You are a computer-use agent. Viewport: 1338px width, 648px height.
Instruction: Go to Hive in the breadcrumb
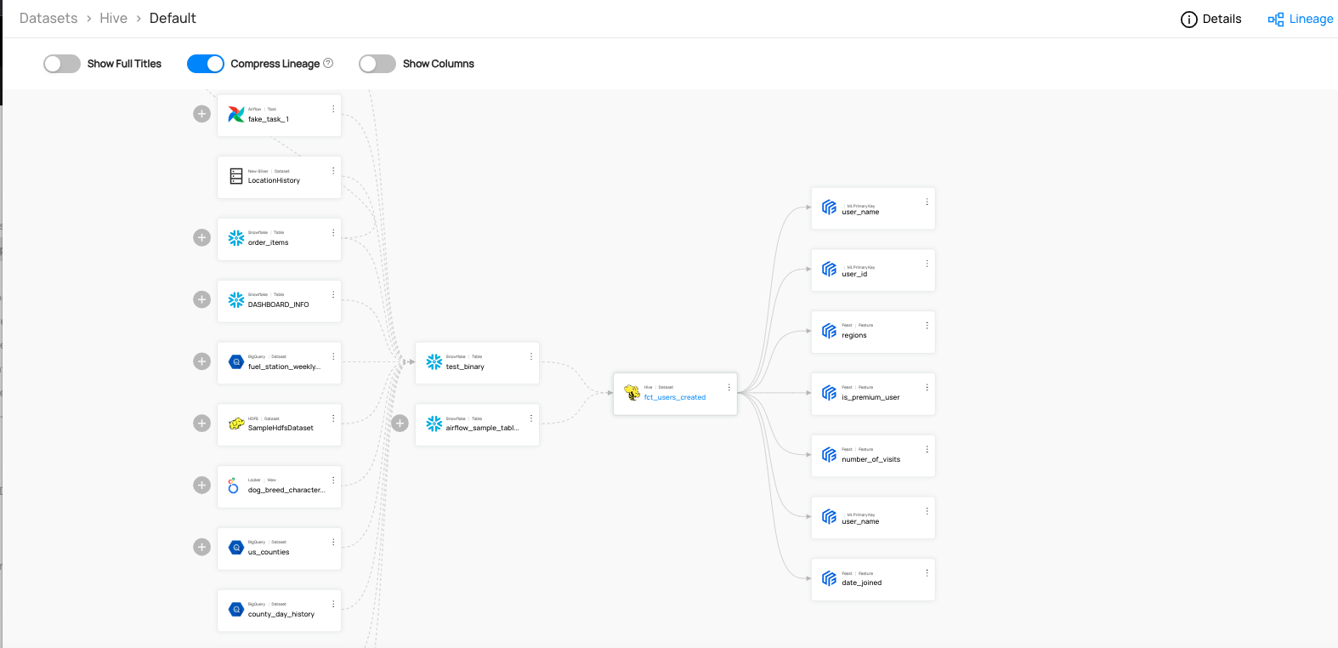click(113, 18)
